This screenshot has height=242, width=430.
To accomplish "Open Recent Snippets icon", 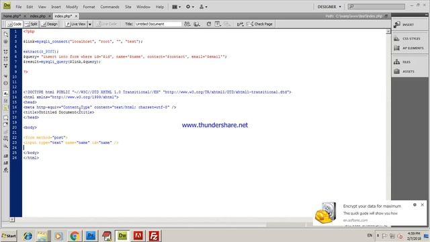I will (6, 139).
